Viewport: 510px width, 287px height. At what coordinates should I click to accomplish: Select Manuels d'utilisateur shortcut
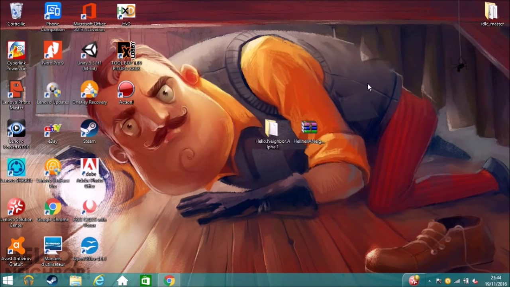tap(53, 251)
